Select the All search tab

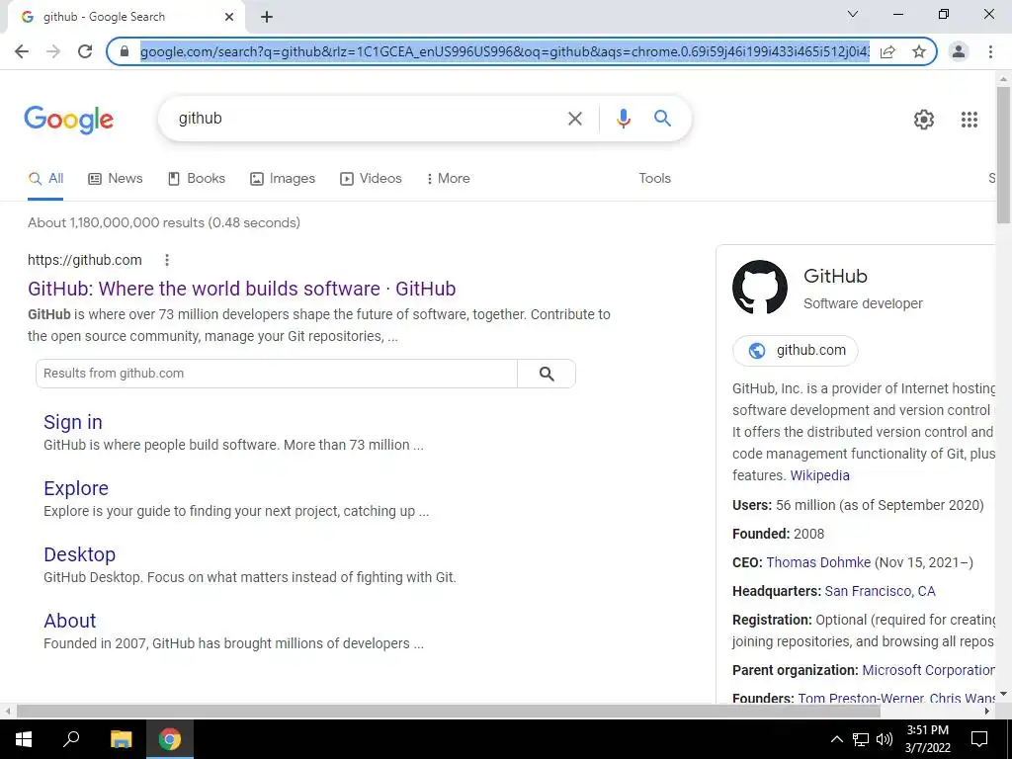click(45, 179)
